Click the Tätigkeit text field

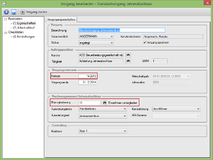pos(101,61)
